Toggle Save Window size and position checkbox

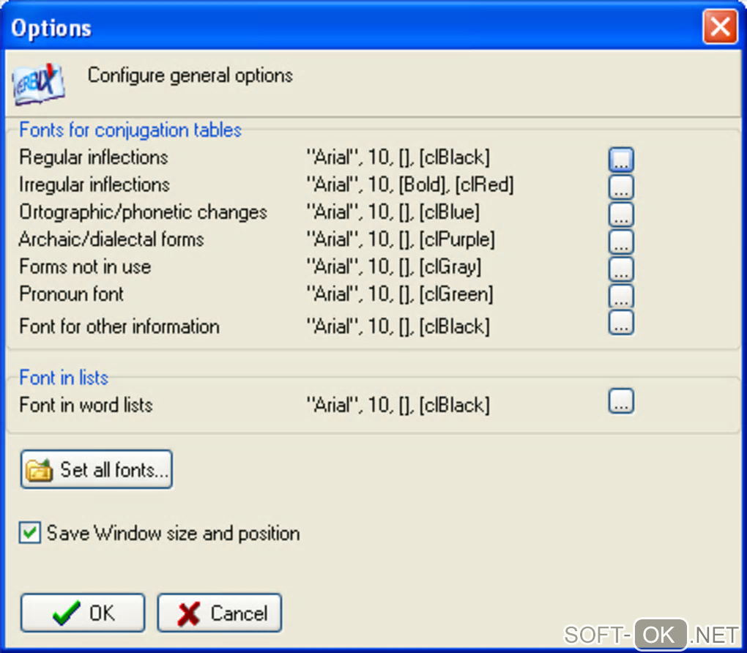pos(30,533)
